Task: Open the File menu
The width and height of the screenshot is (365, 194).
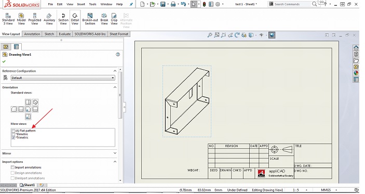Action: pyautogui.click(x=50, y=4)
